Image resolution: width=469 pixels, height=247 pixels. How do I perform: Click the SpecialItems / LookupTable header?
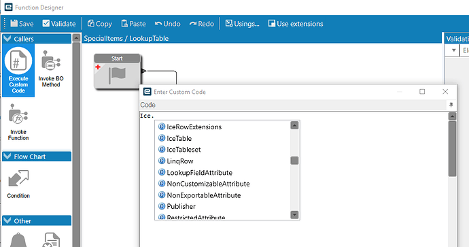pos(126,38)
